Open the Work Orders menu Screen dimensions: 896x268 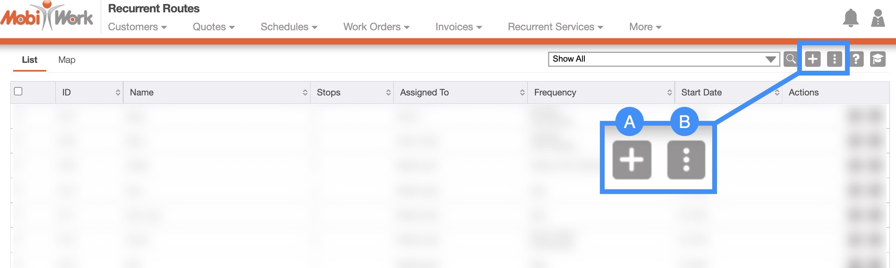pos(376,27)
